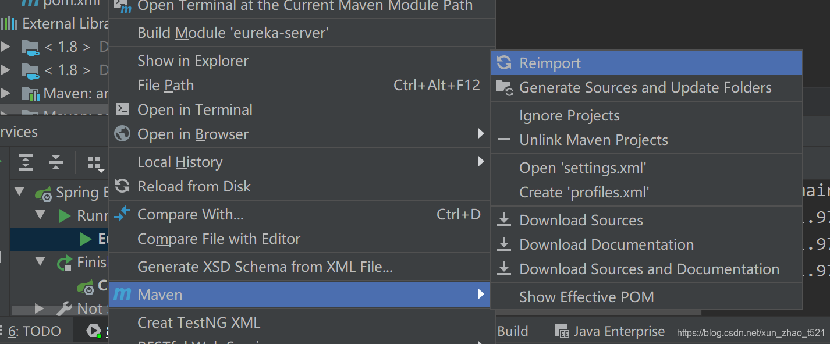Click the Spring Boot leaf icon
Image resolution: width=830 pixels, height=344 pixels.
(x=44, y=193)
